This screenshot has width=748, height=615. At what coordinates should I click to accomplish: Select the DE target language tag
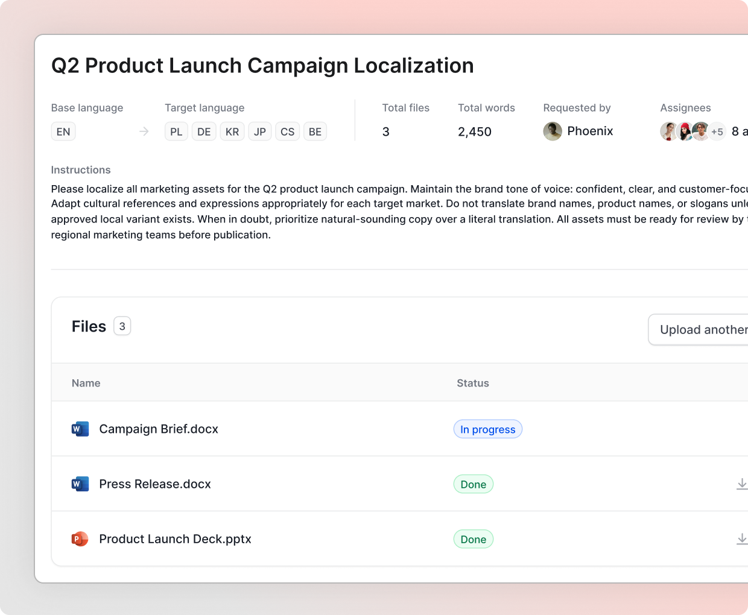tap(204, 131)
